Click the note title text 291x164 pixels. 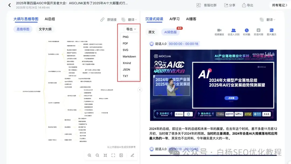(72, 3)
